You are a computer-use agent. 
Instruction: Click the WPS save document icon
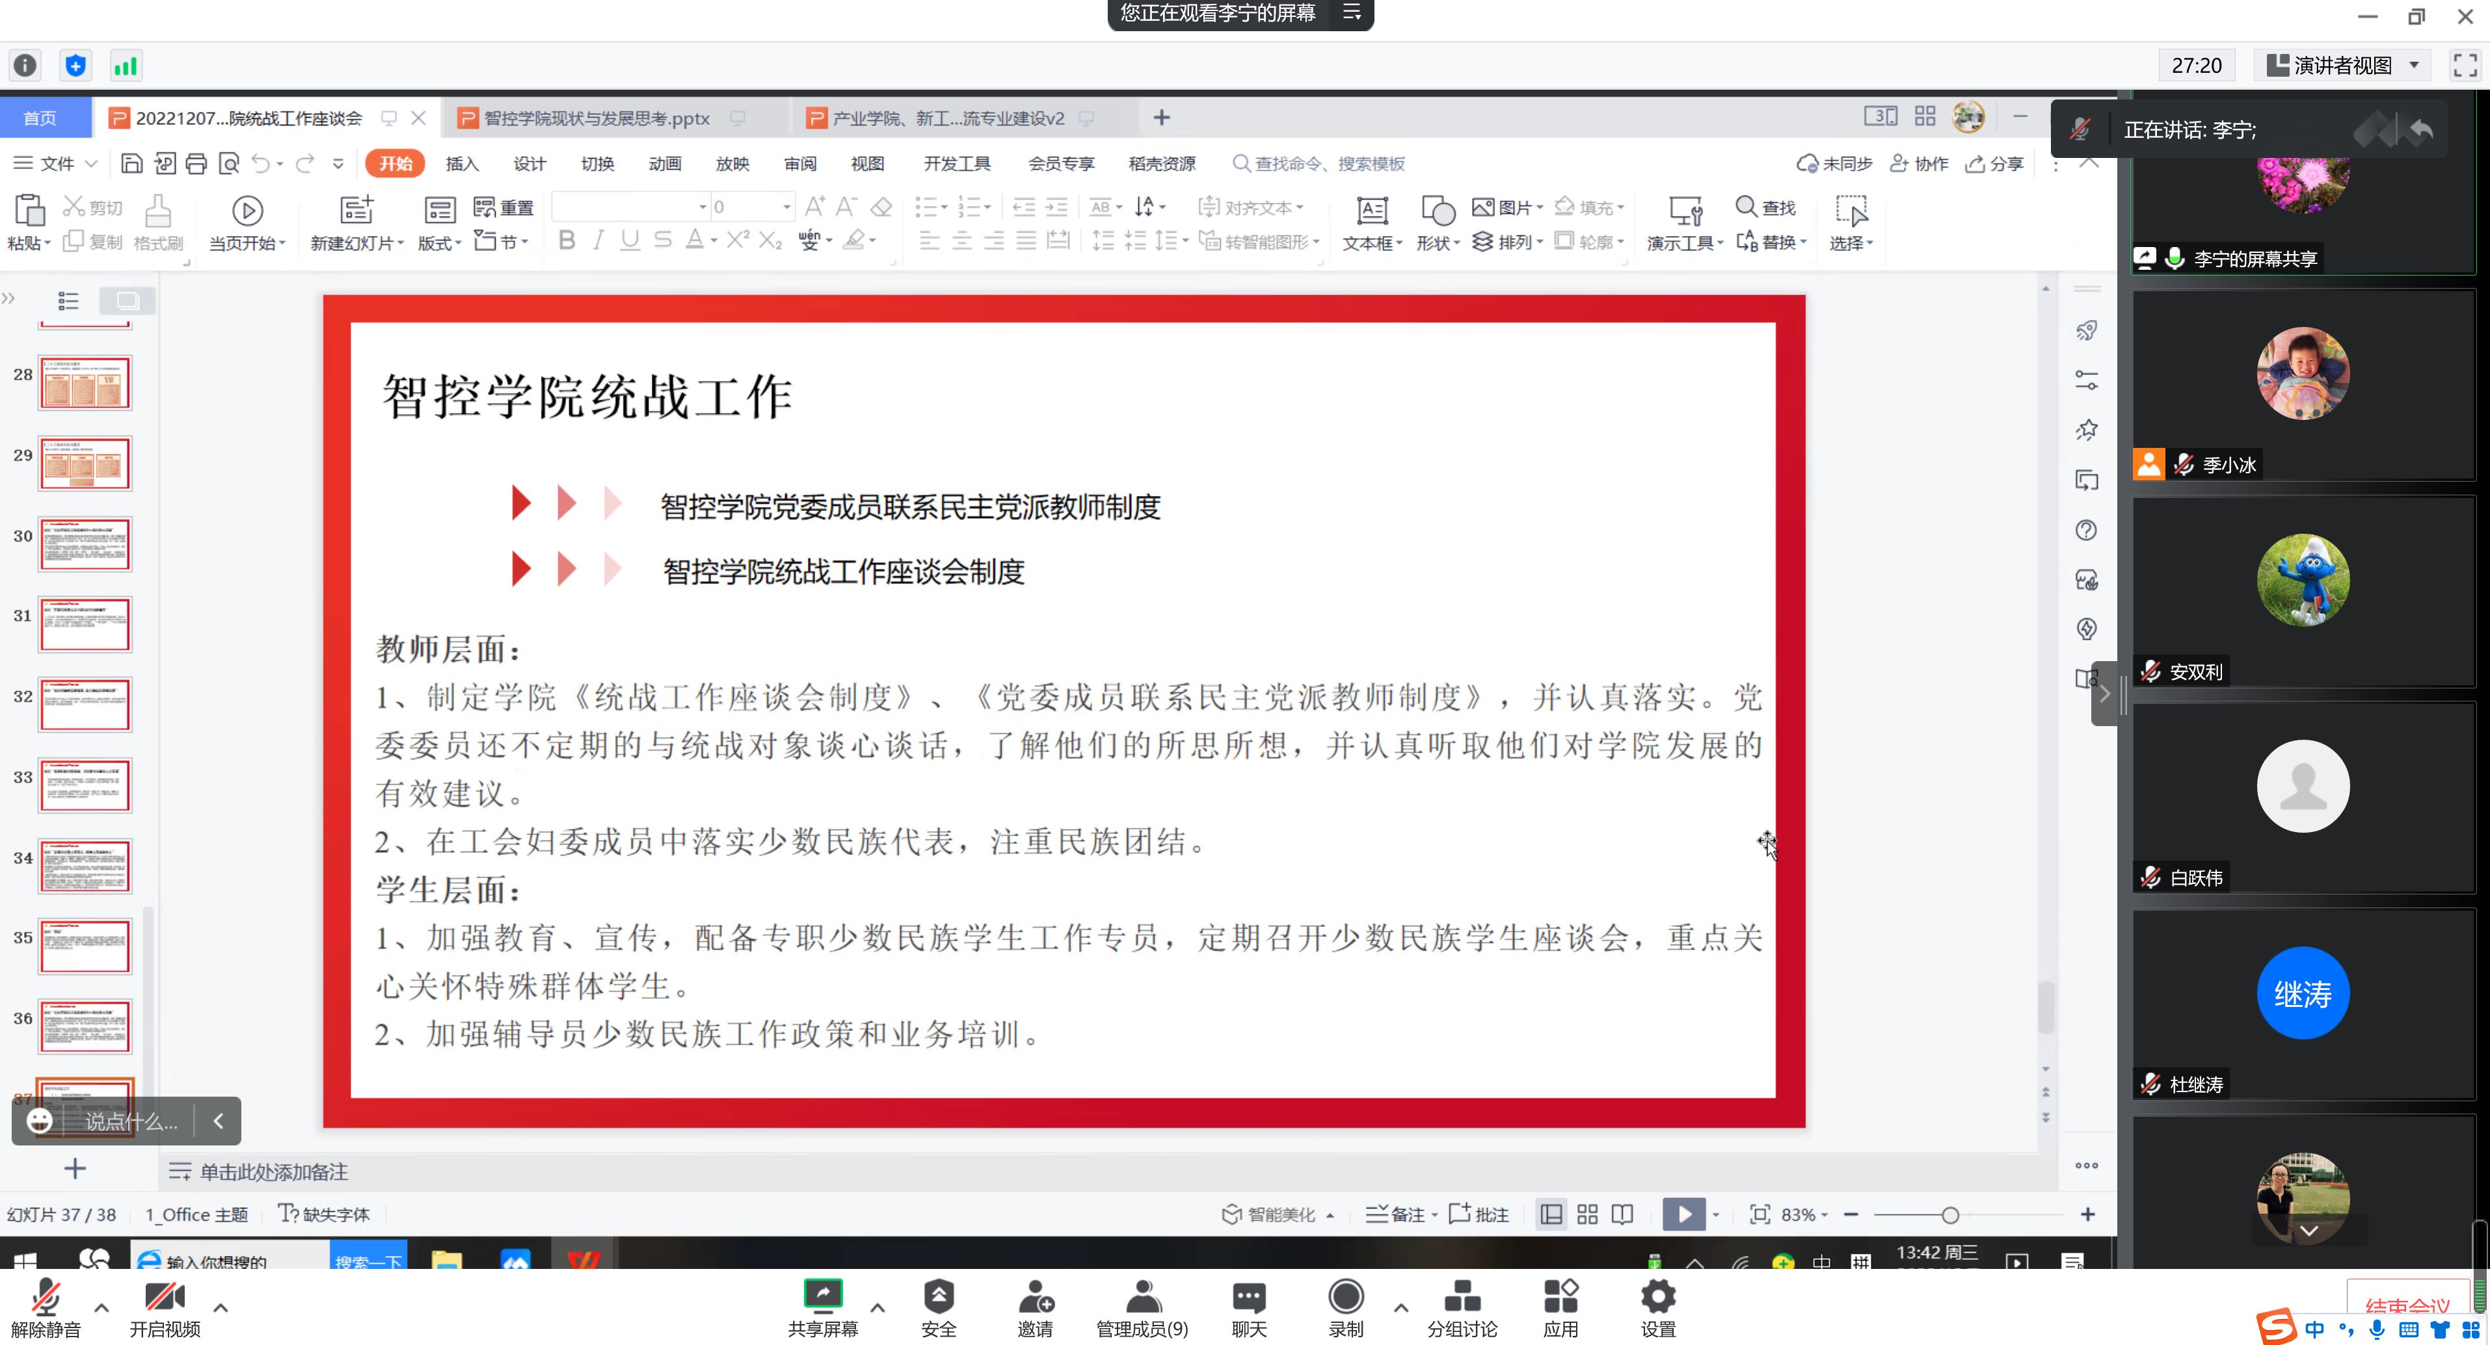point(131,163)
